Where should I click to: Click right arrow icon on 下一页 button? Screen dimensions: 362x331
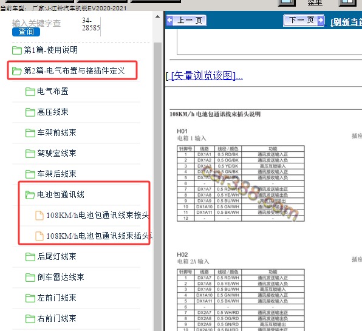[321, 20]
